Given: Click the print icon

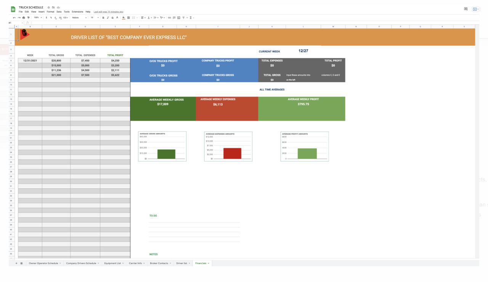Looking at the screenshot, I should [24, 17].
